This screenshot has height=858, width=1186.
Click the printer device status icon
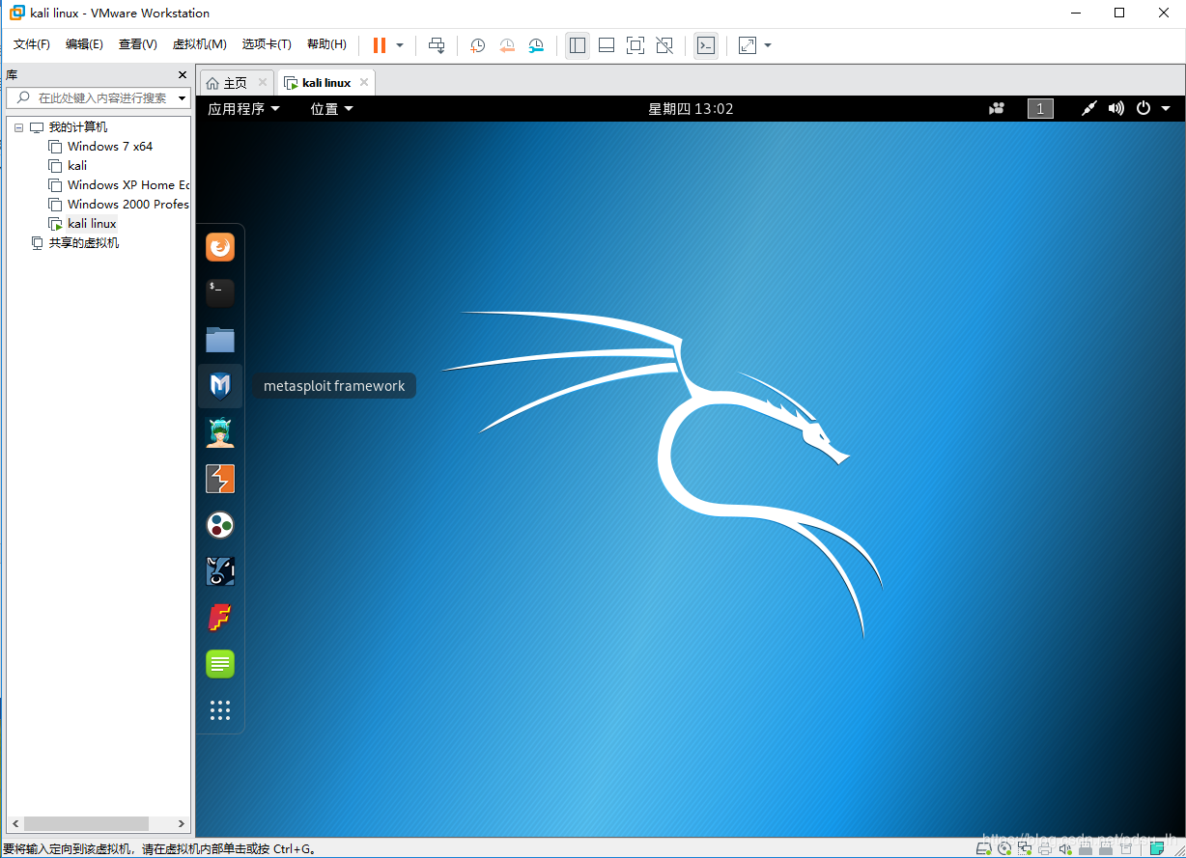click(x=1045, y=848)
